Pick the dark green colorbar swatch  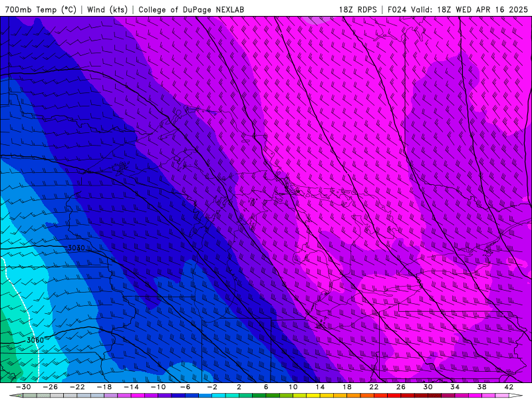pyautogui.click(x=259, y=396)
